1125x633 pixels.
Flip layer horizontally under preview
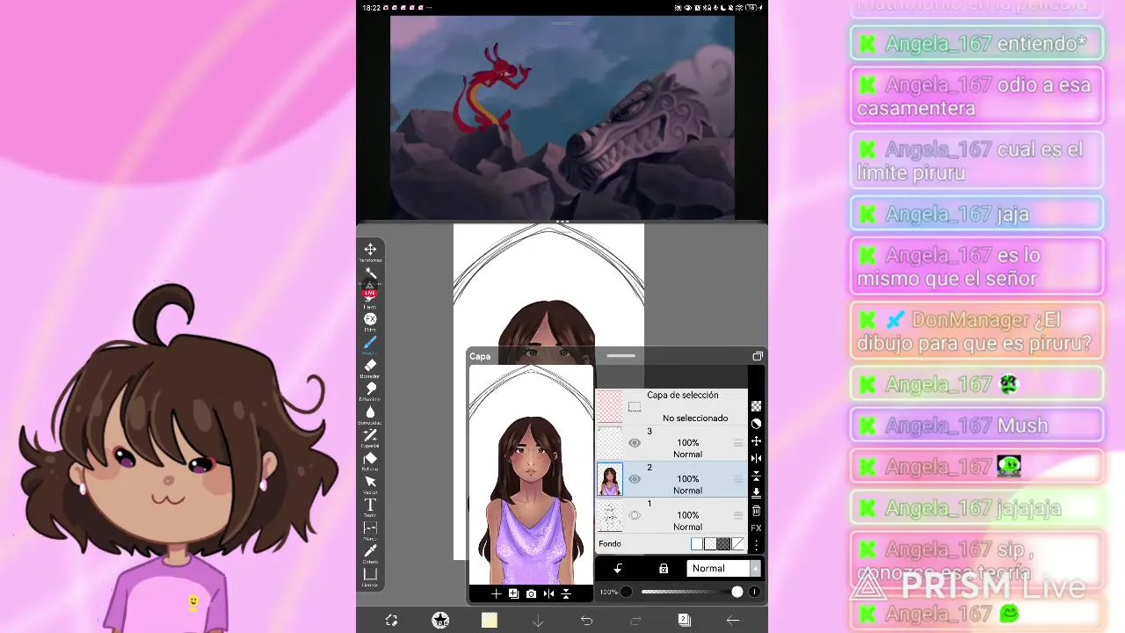[548, 594]
